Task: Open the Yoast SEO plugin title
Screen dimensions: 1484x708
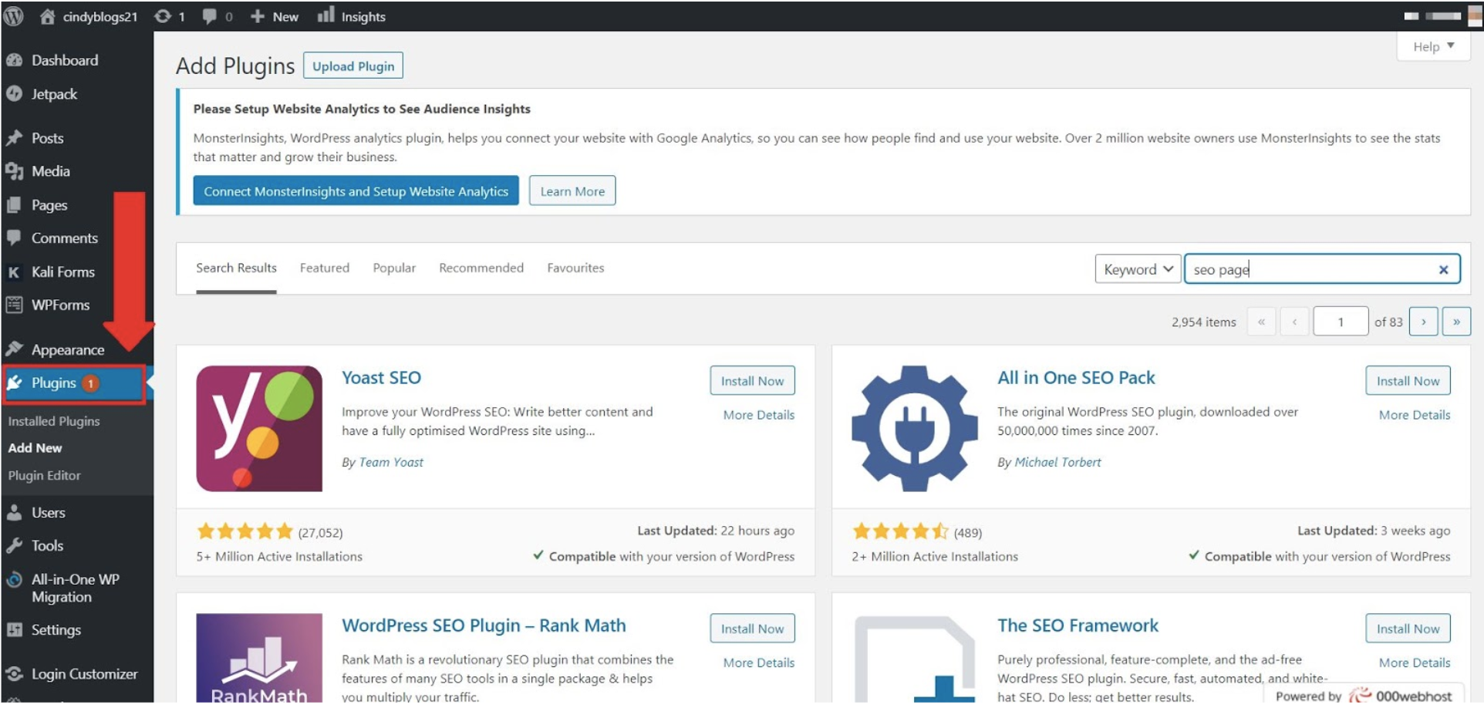Action: tap(381, 378)
